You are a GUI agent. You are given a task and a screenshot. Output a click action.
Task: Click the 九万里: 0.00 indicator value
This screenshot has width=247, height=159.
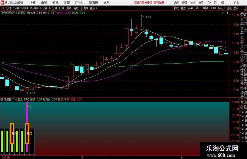pos(50,99)
